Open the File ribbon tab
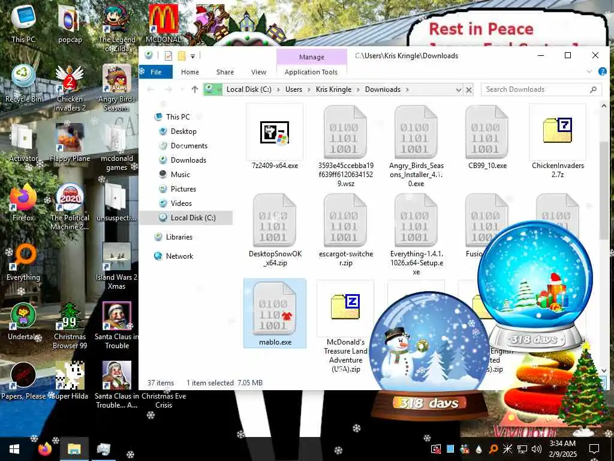 [156, 72]
